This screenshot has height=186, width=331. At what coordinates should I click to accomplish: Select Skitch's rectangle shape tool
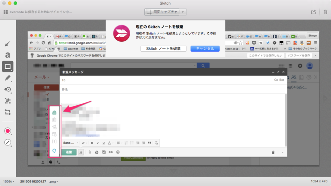click(8, 67)
